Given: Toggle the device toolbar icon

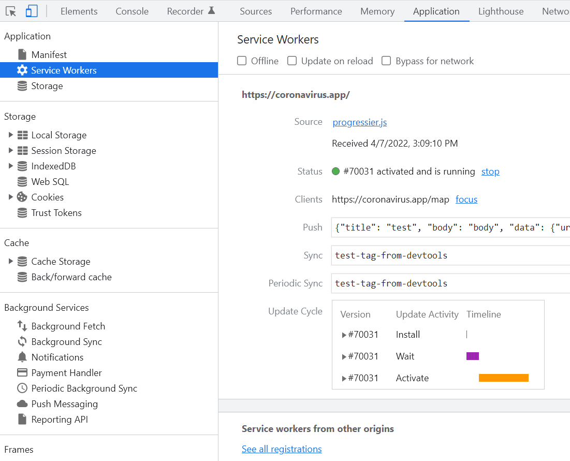Looking at the screenshot, I should tap(32, 11).
